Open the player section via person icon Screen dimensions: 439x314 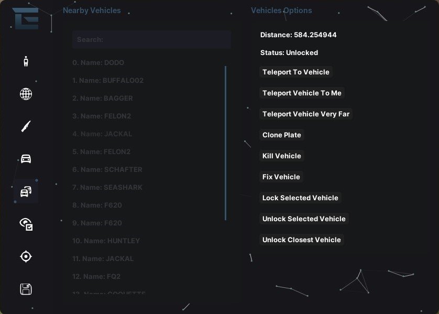click(x=26, y=61)
